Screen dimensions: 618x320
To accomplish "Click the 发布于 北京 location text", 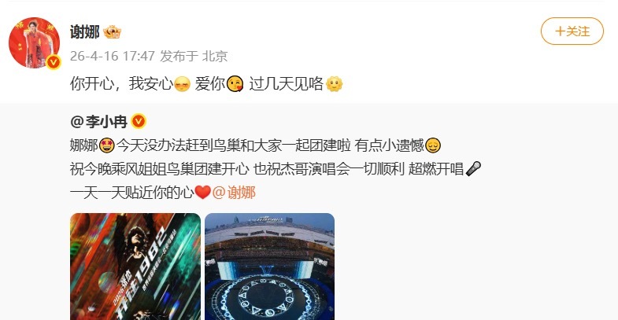I will (x=194, y=56).
